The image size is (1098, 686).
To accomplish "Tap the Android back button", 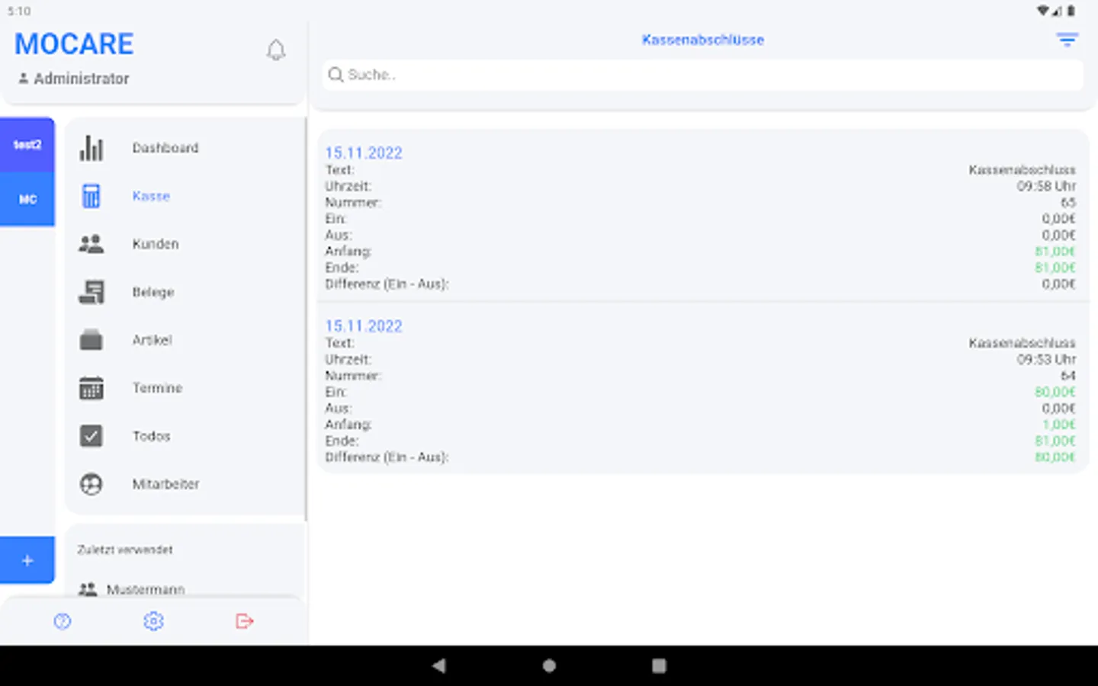I will [438, 665].
